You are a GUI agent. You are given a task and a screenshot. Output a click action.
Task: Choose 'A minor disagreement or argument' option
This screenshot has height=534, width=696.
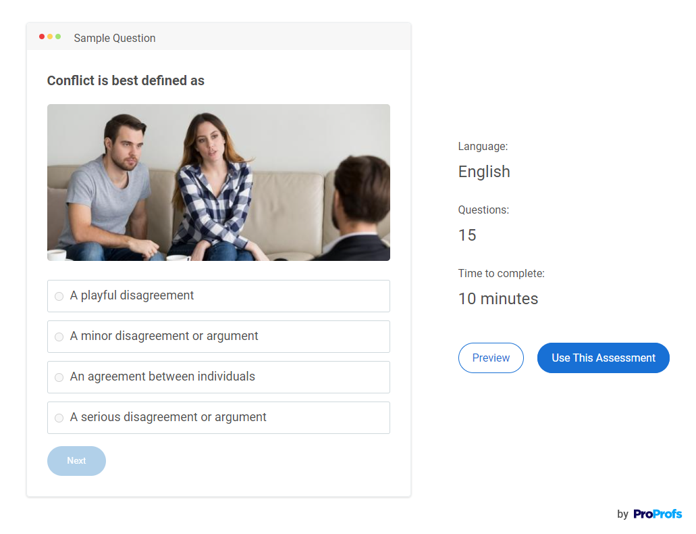tap(59, 337)
